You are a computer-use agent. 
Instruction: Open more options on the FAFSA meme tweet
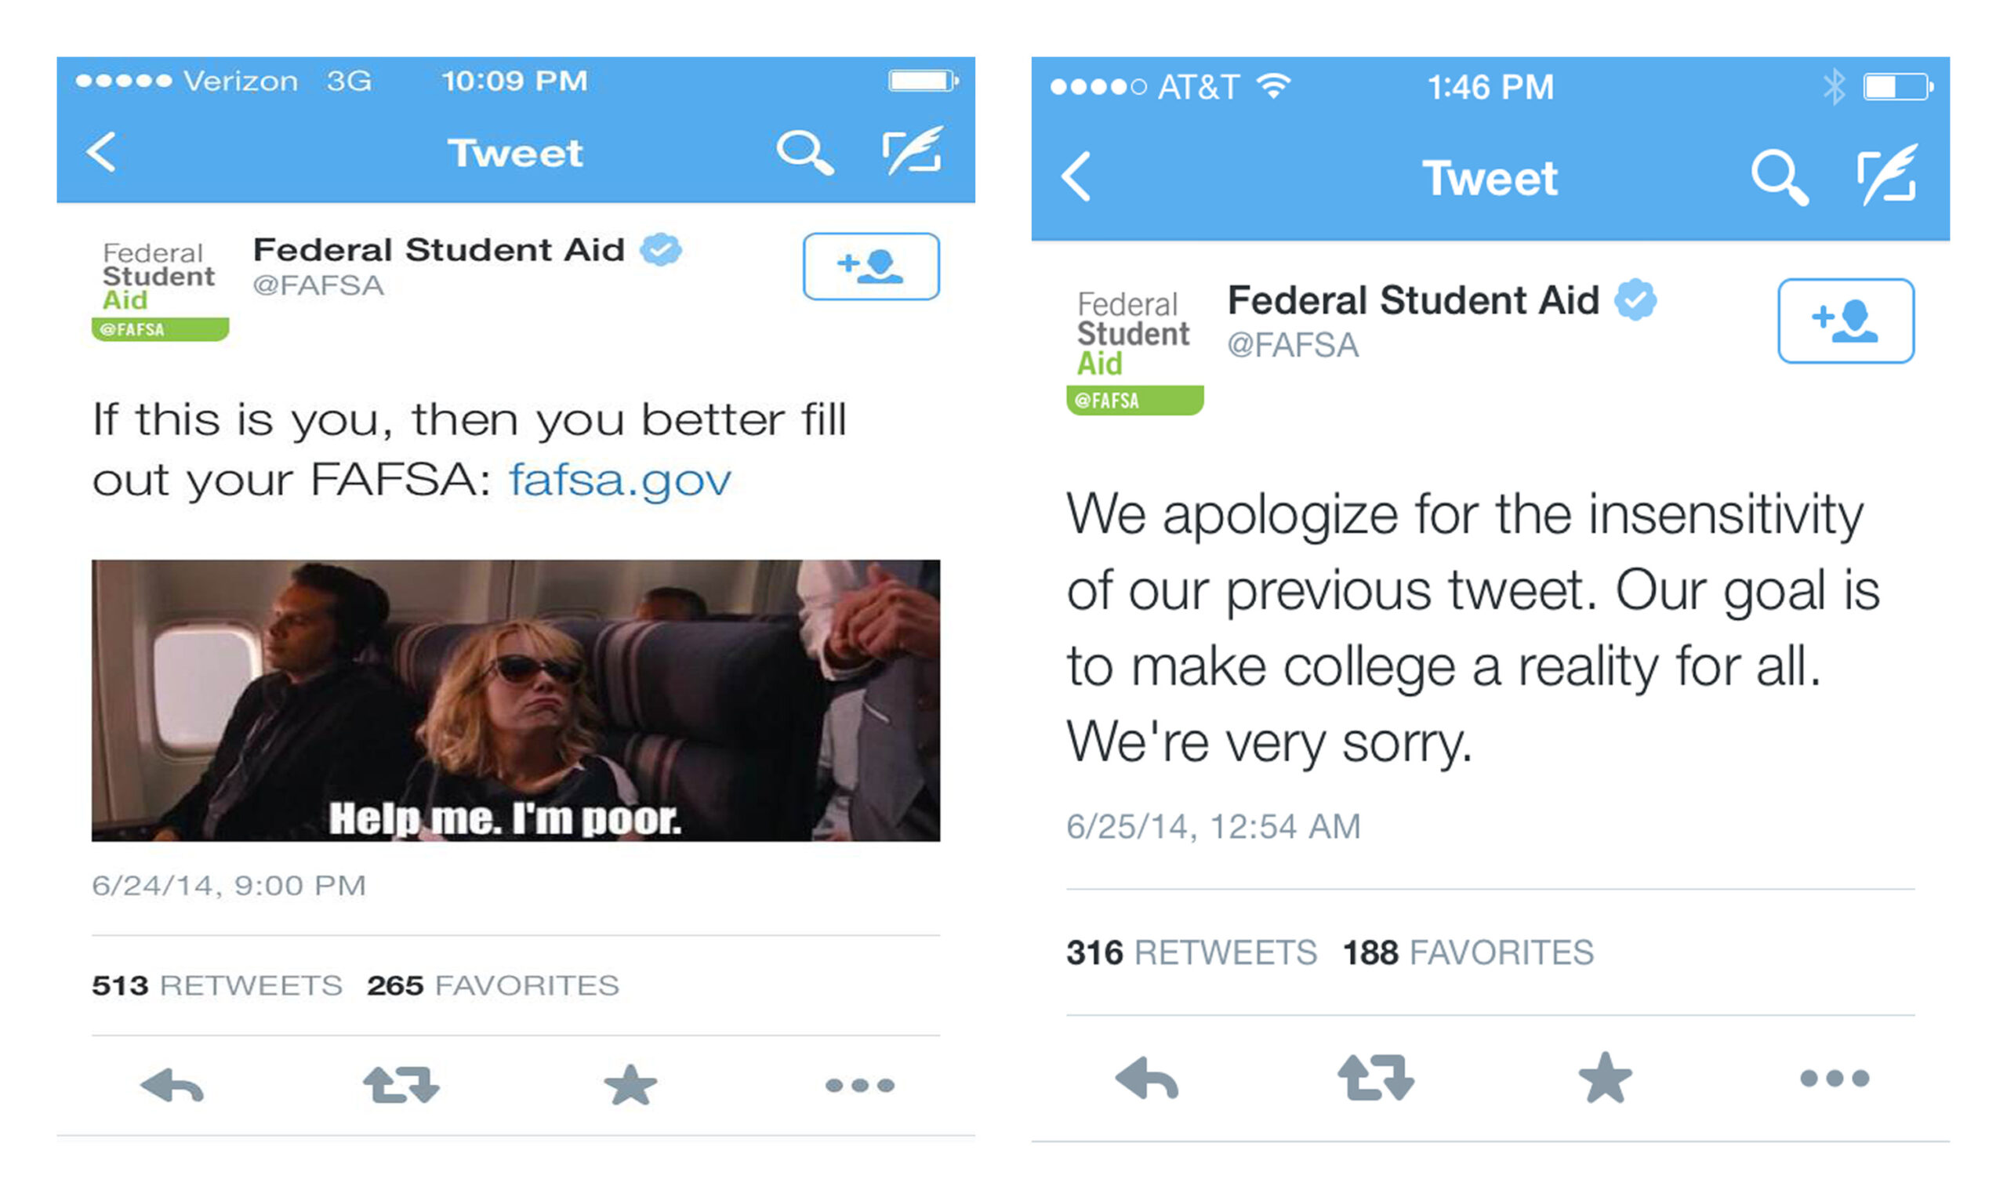pyautogui.click(x=859, y=1085)
